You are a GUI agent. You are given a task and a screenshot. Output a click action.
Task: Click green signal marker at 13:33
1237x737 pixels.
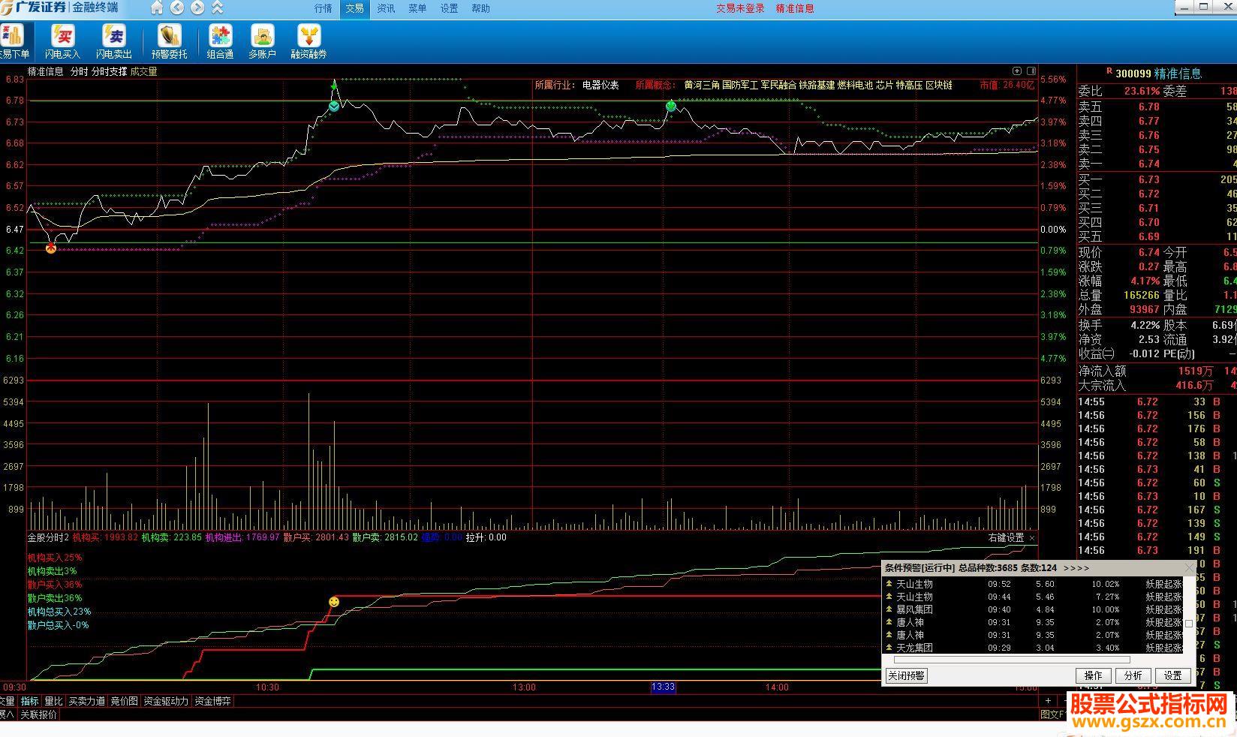(x=671, y=107)
